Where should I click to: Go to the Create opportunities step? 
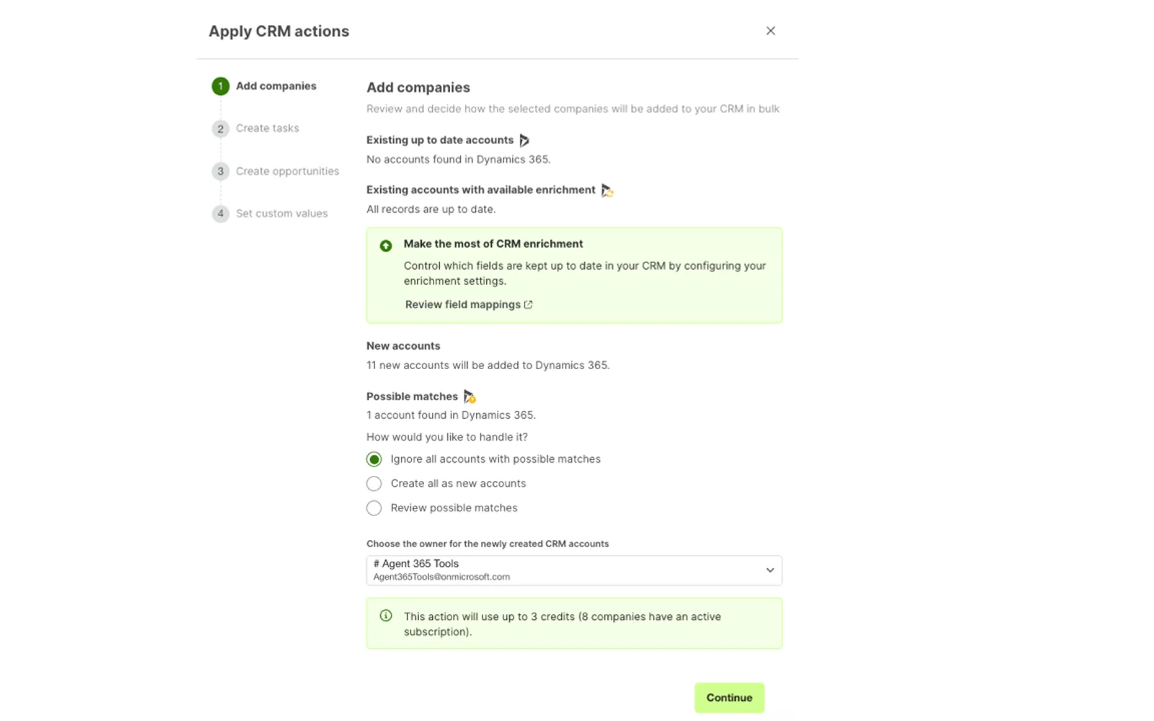coord(288,171)
